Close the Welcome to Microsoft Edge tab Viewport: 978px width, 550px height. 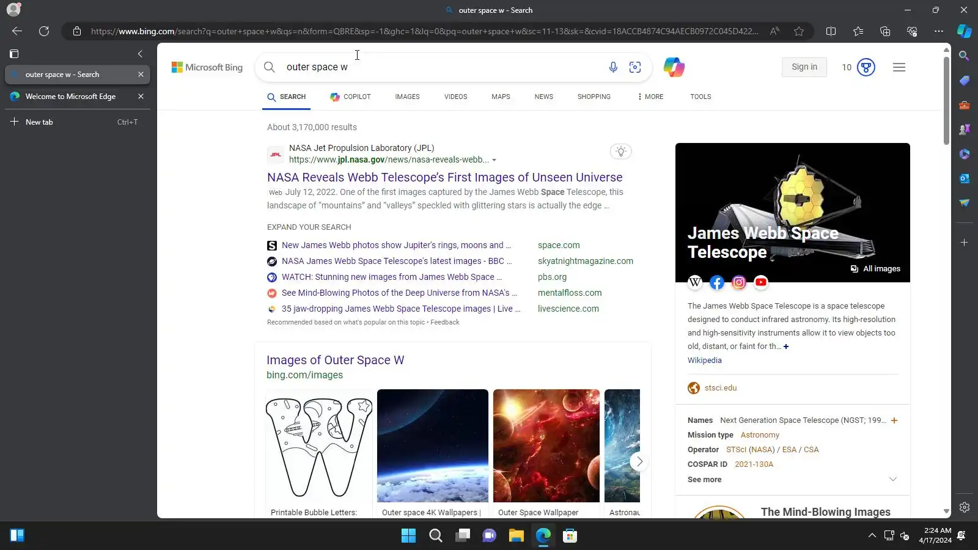(141, 97)
